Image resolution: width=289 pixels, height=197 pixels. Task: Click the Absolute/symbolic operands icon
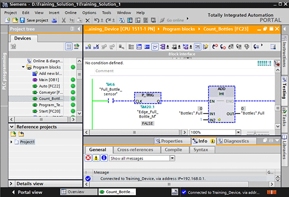click(163, 47)
